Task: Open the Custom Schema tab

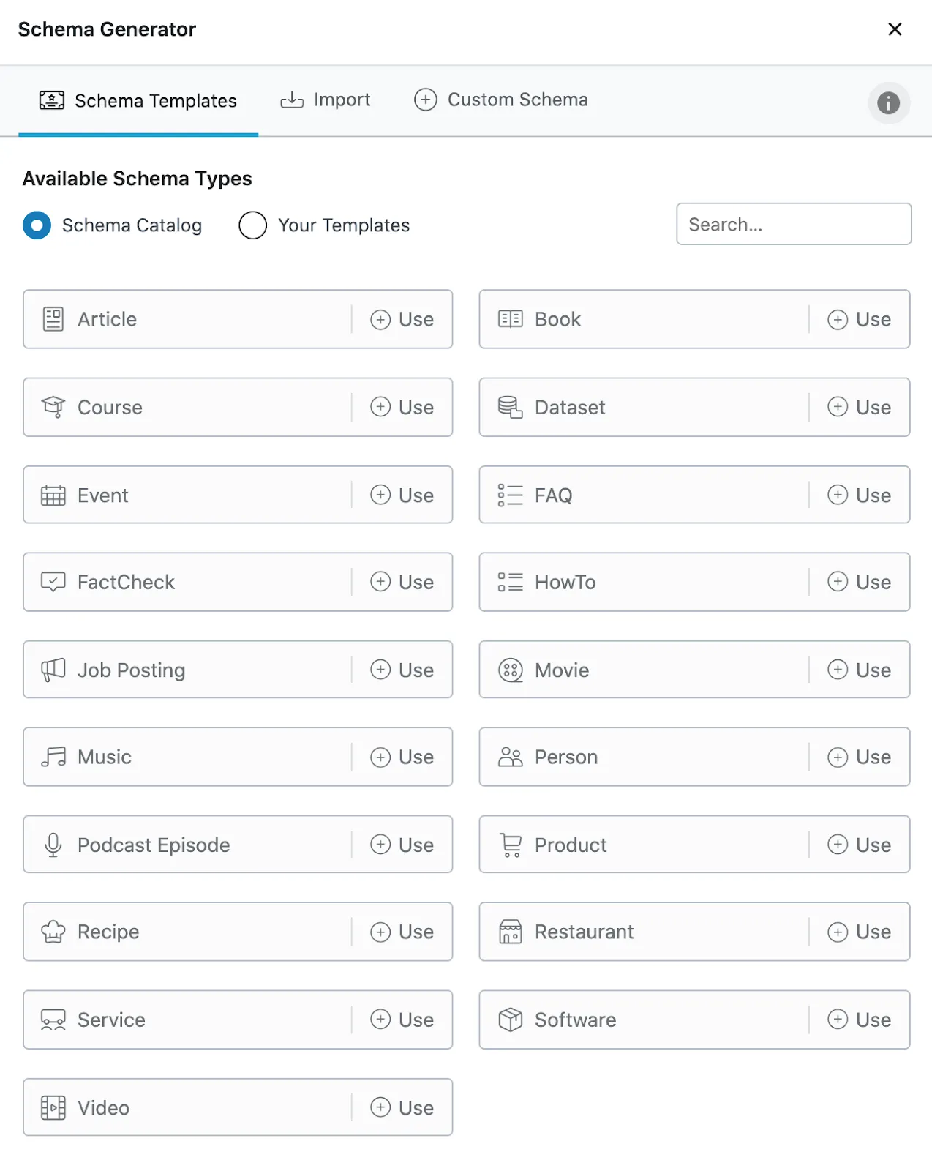Action: 501,100
